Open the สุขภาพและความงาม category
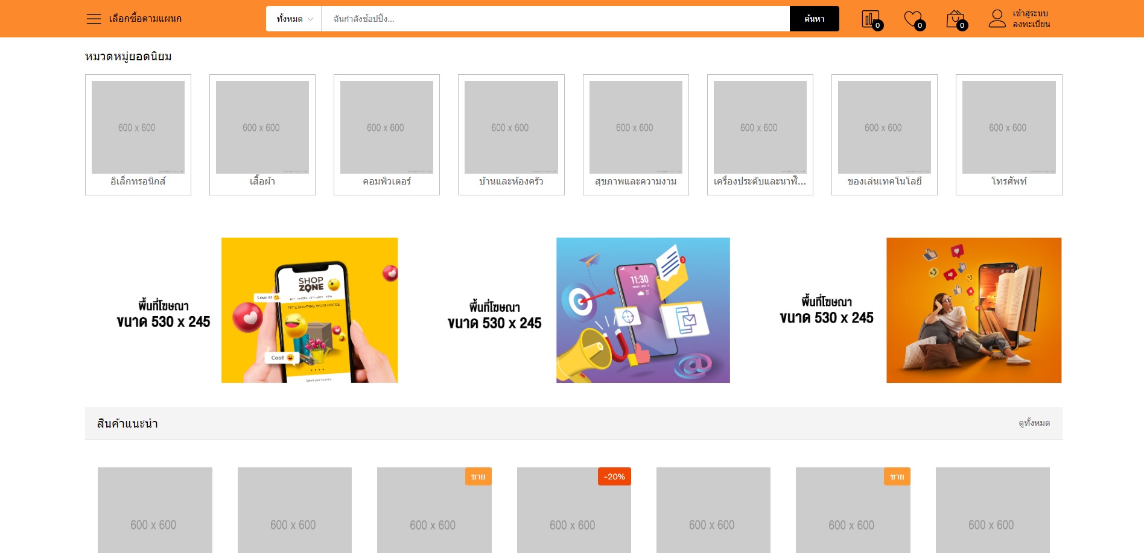Viewport: 1144px width, 553px height. (635, 134)
